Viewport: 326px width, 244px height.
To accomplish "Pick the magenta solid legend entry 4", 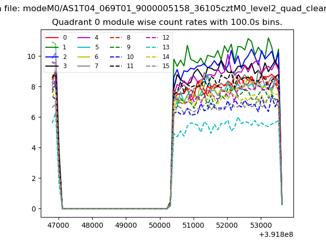I will click(88, 38).
